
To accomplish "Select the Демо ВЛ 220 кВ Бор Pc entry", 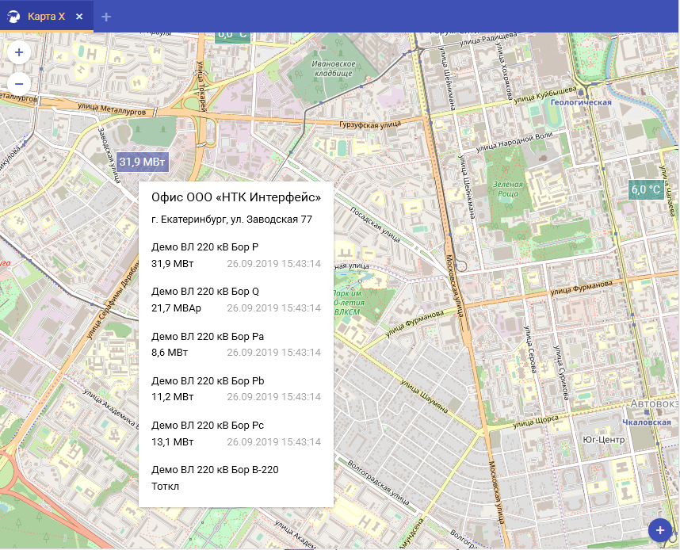I will pyautogui.click(x=208, y=426).
